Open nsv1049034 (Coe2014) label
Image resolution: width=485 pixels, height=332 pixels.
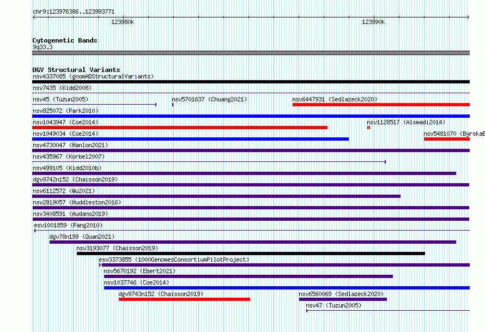[x=65, y=134]
